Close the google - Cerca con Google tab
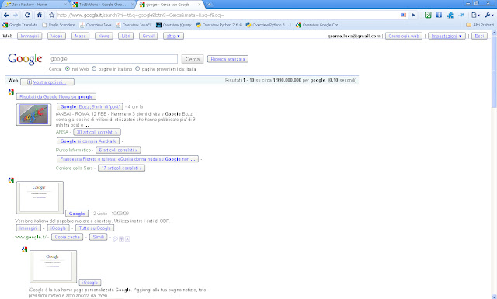This screenshot has height=299, width=497. (199, 5)
